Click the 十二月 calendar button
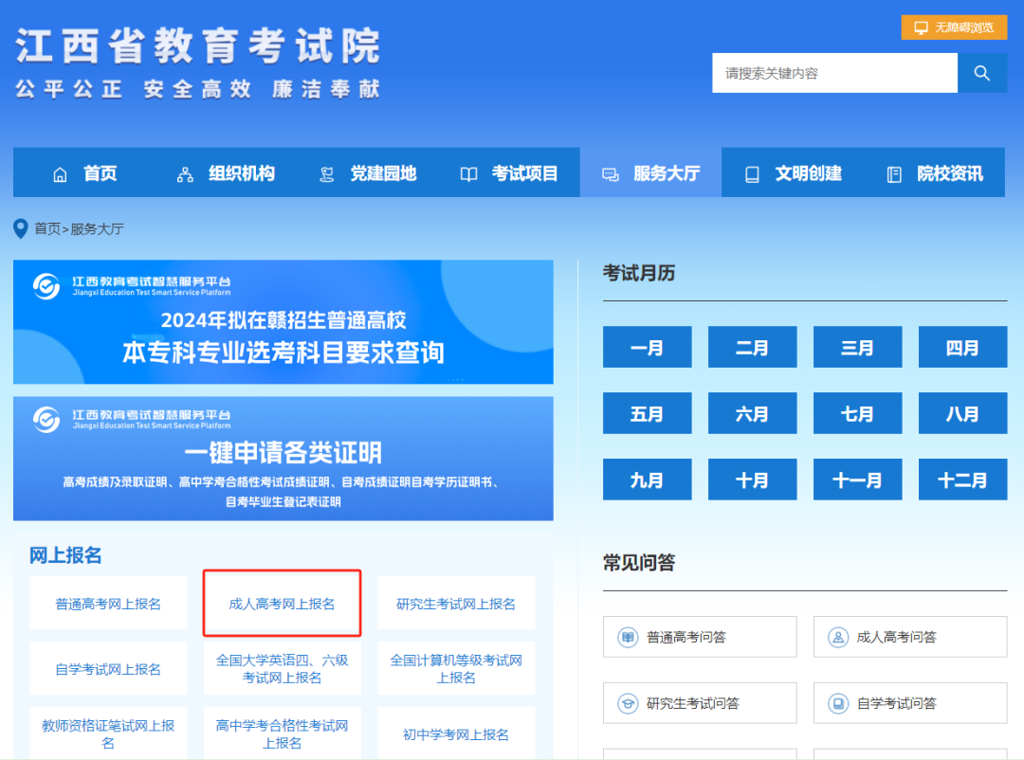Screen dimensions: 1024x760 (x=962, y=480)
